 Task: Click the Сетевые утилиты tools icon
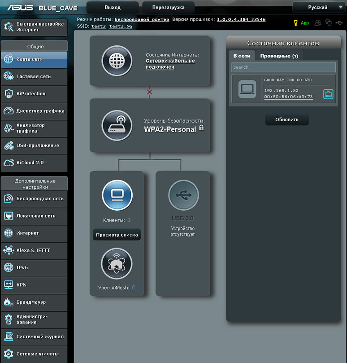(x=9, y=354)
